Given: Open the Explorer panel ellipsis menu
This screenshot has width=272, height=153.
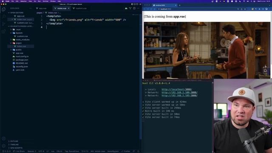Looking at the screenshot, I should tap(31, 8).
